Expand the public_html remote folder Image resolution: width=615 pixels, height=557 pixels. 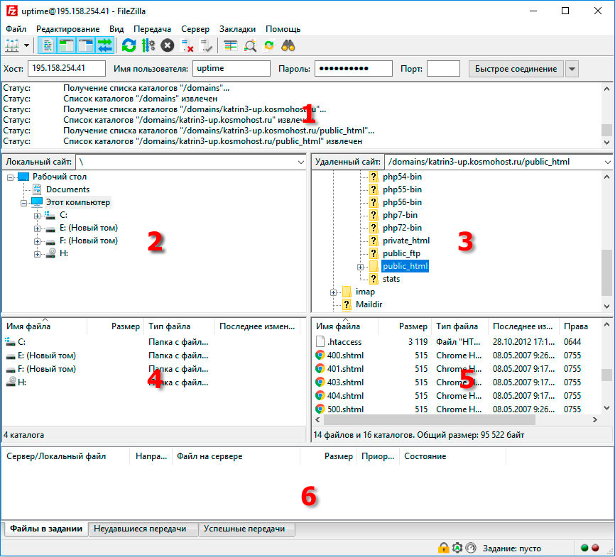coord(360,267)
